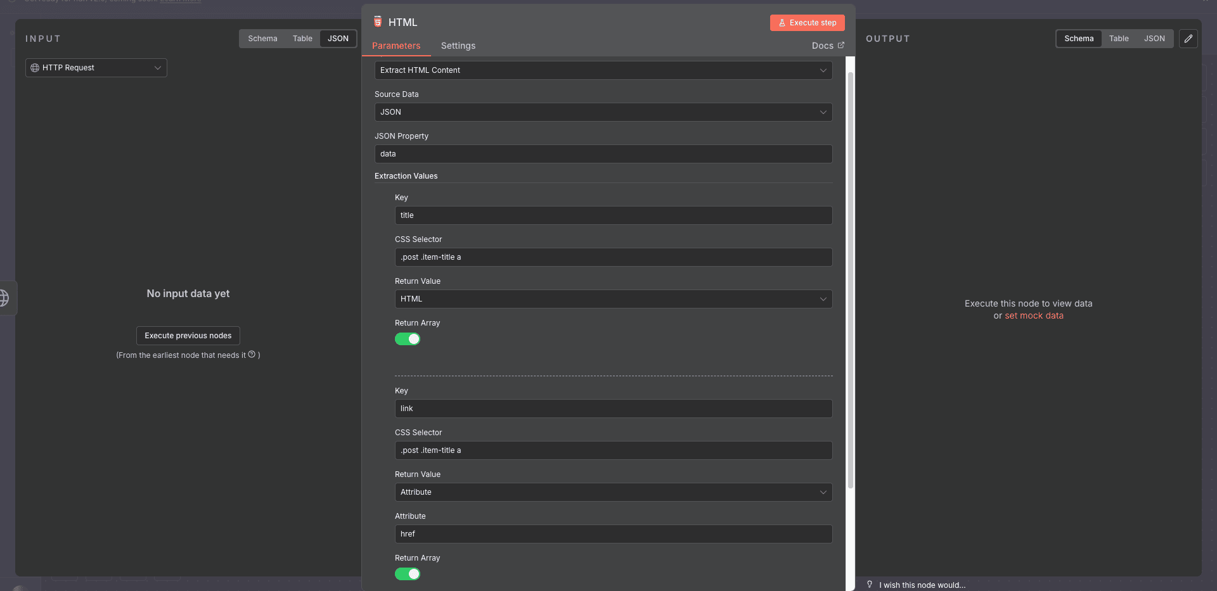Select Table view in Input panel

(x=302, y=39)
